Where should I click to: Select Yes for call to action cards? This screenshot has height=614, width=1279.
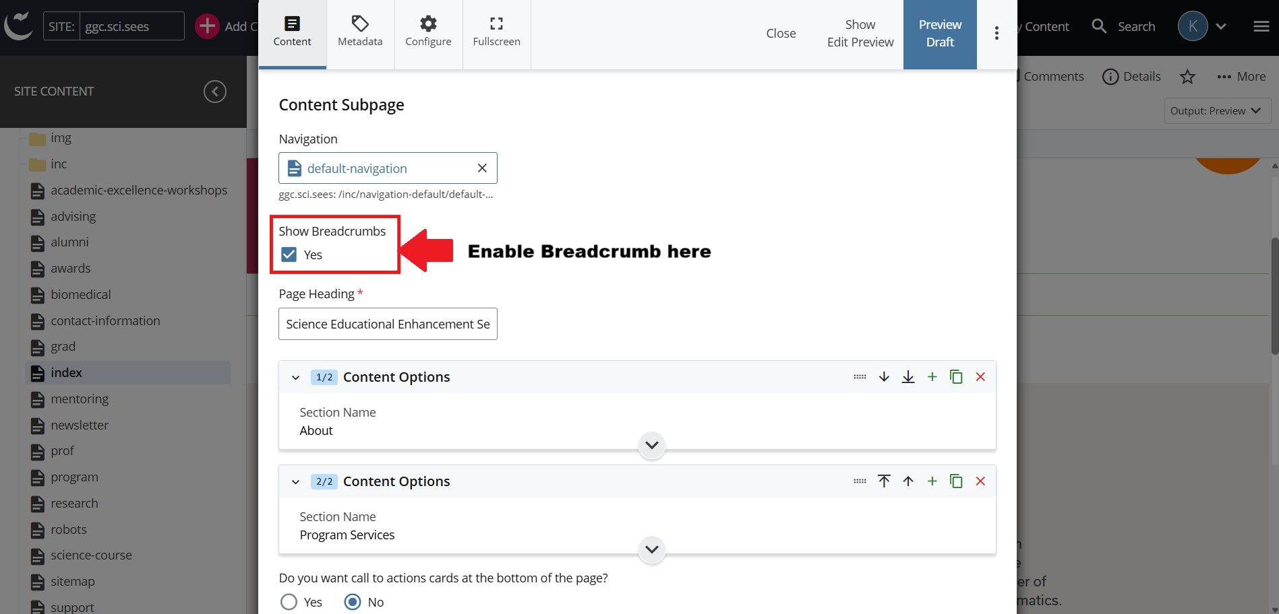pyautogui.click(x=289, y=602)
